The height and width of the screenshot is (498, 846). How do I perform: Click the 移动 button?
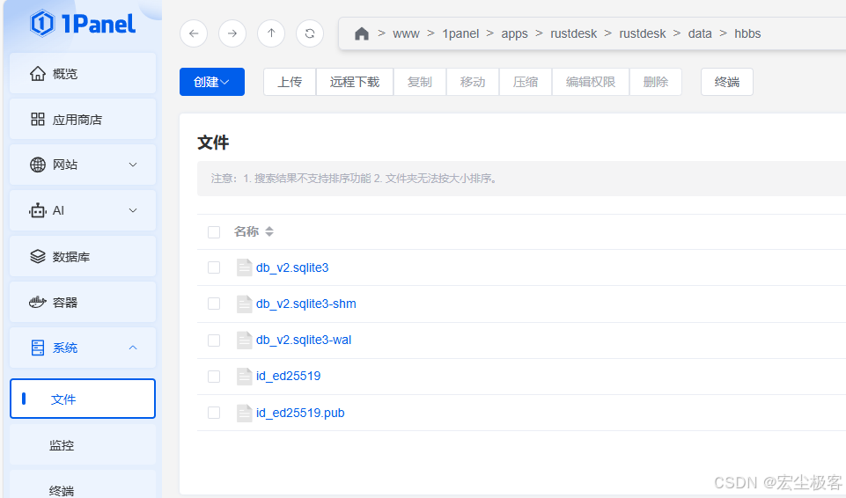point(473,82)
